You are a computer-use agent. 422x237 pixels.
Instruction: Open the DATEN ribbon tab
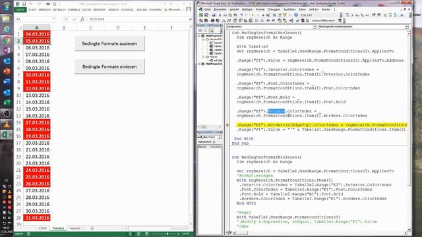pos(86,10)
